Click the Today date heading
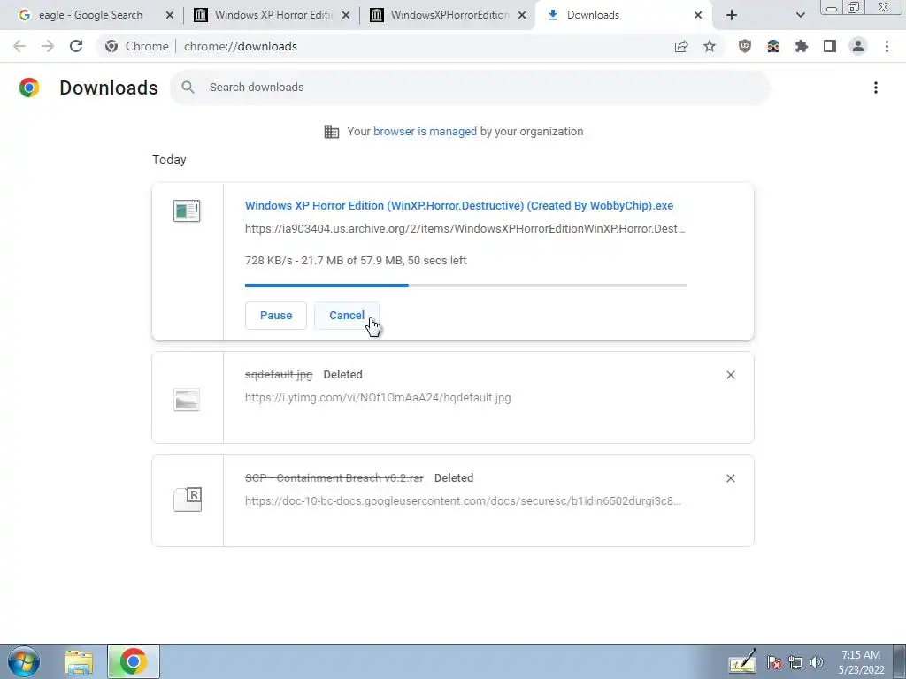This screenshot has height=679, width=906. [169, 159]
